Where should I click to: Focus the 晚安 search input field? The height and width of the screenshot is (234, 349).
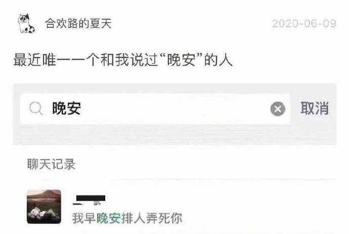click(155, 109)
